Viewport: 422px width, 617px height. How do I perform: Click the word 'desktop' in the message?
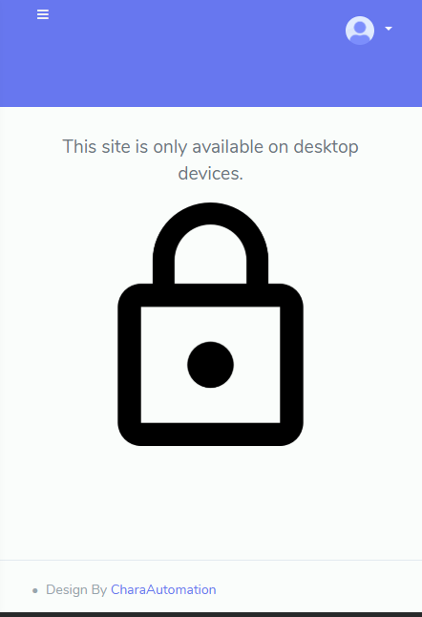pos(326,147)
